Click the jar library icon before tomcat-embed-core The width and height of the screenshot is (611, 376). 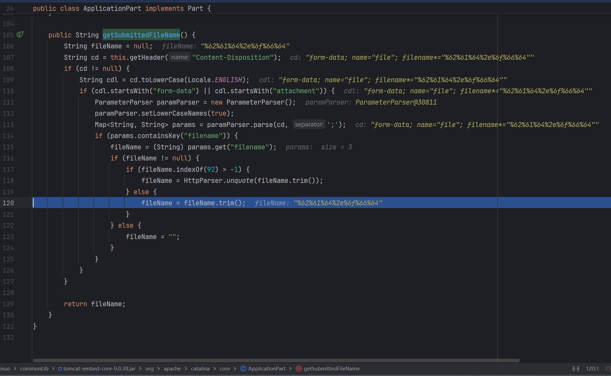pos(60,369)
